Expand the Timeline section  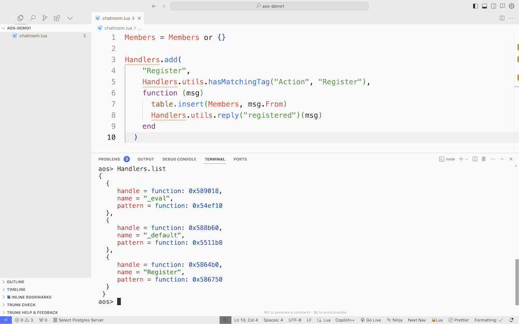point(16,290)
